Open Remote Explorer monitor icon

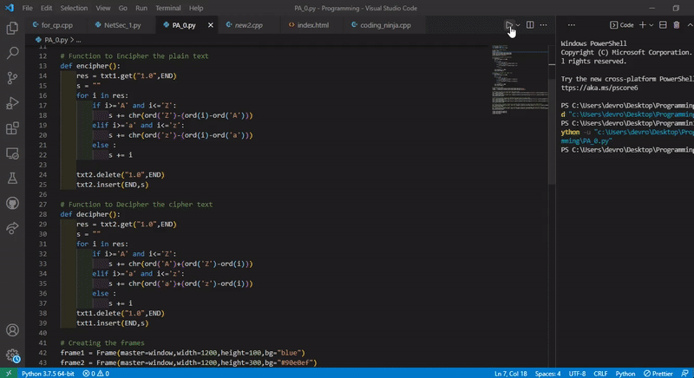[x=12, y=153]
